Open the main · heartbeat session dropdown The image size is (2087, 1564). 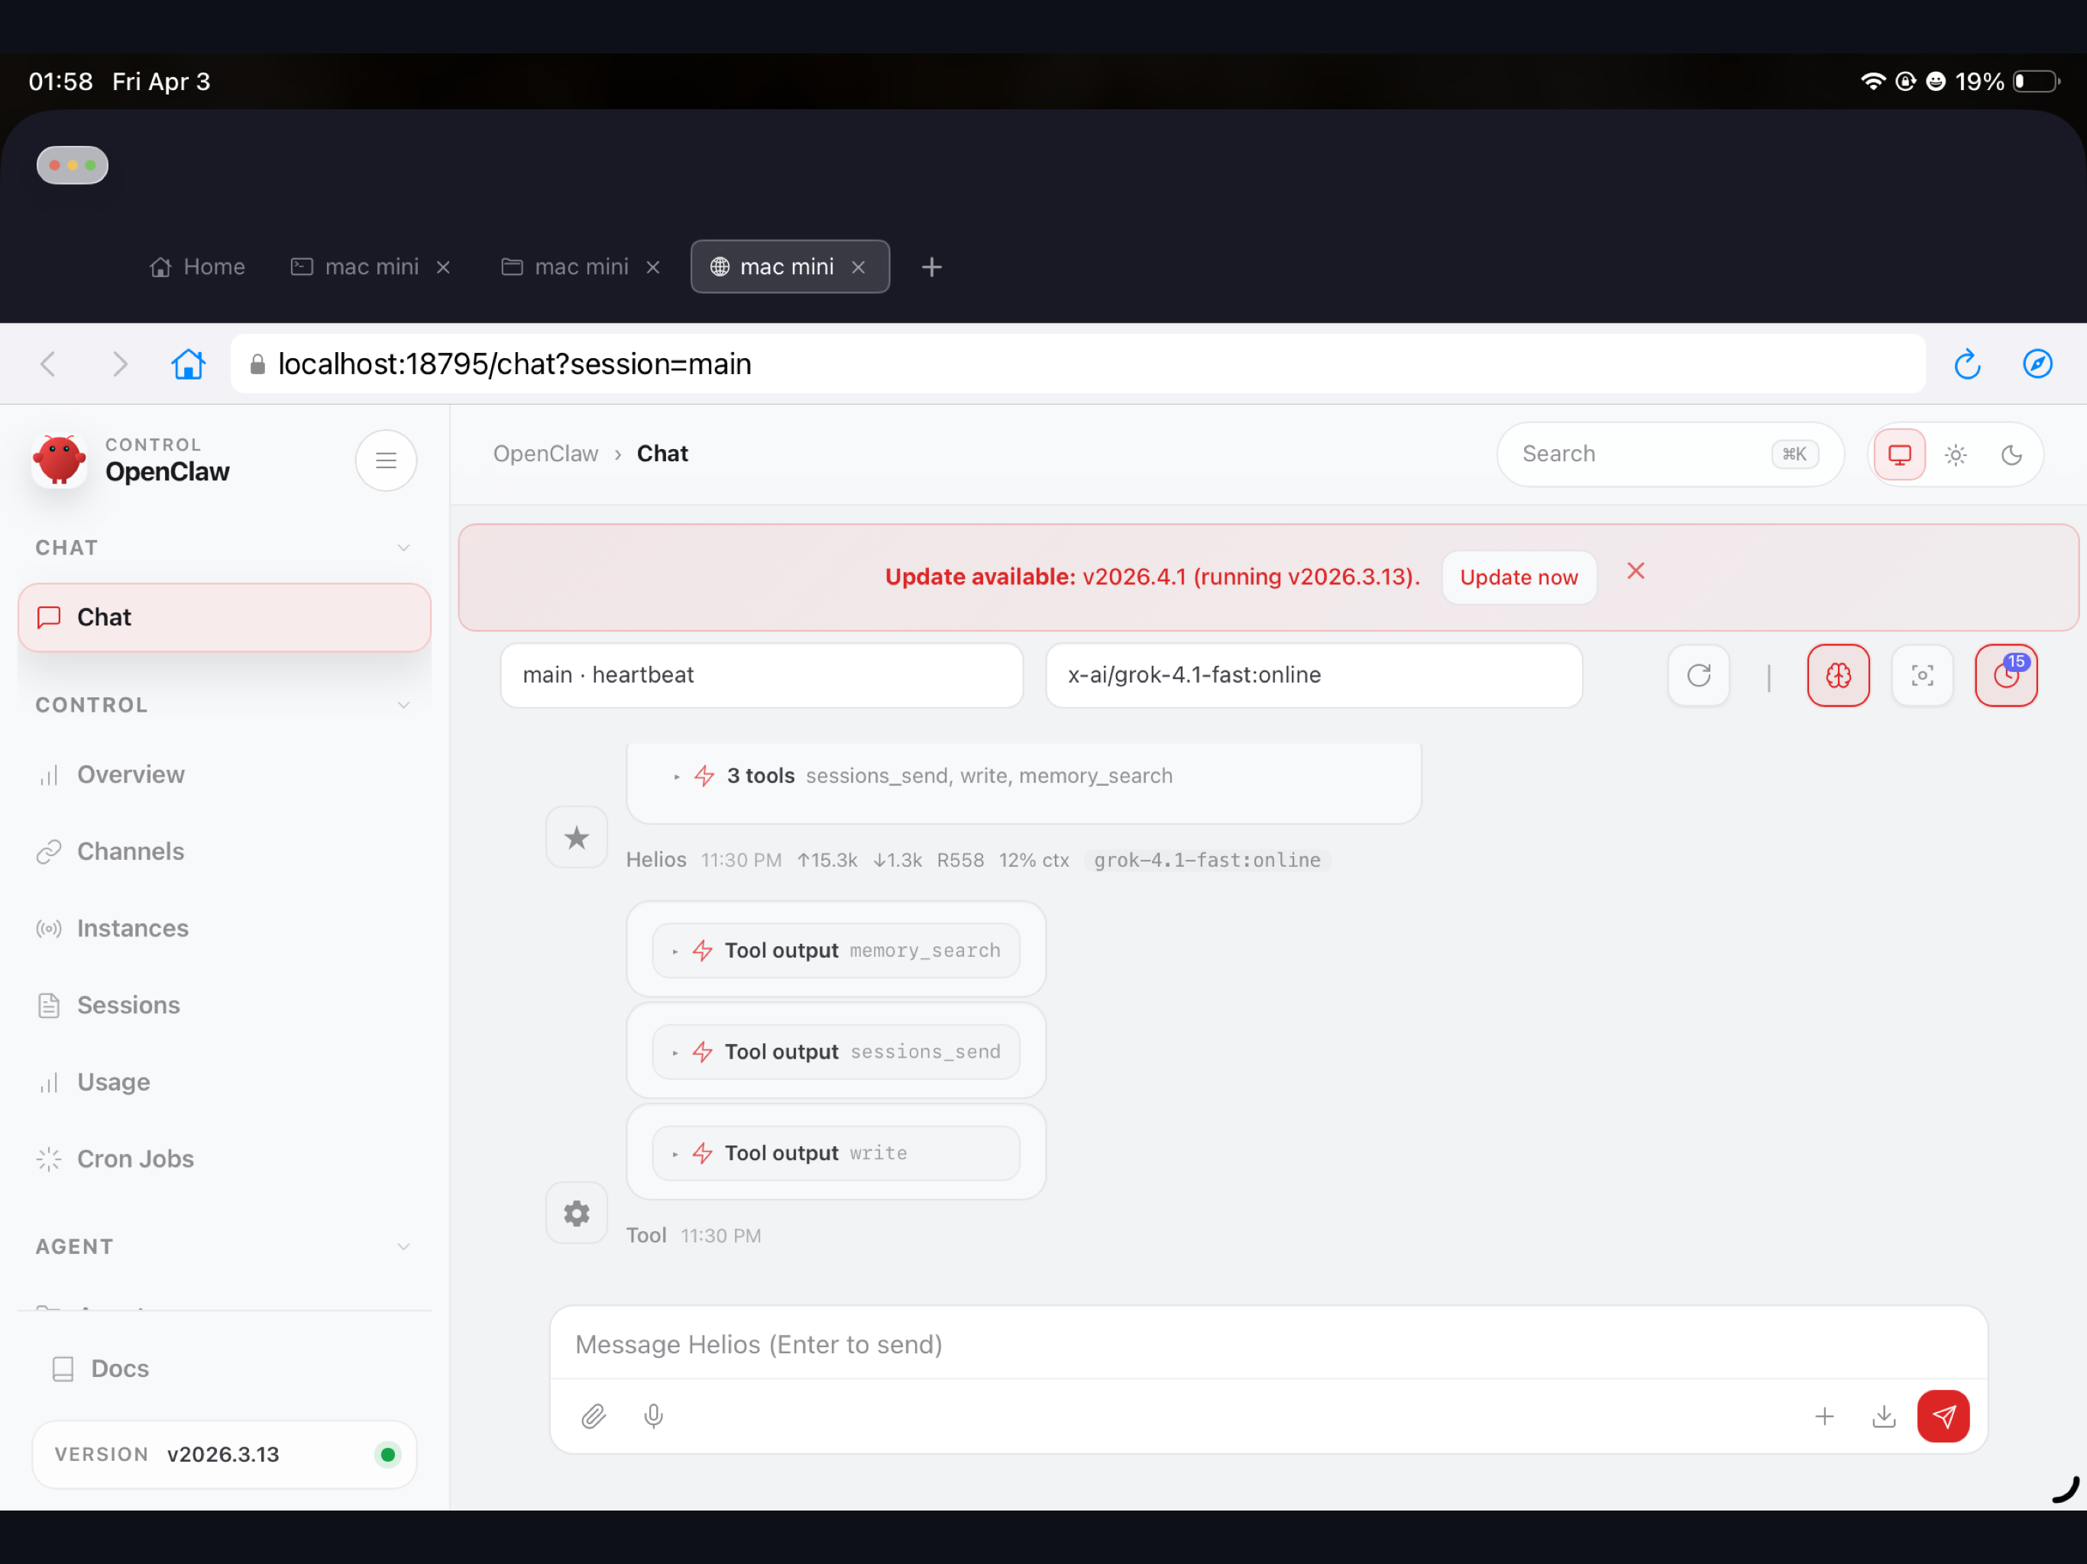pos(760,674)
